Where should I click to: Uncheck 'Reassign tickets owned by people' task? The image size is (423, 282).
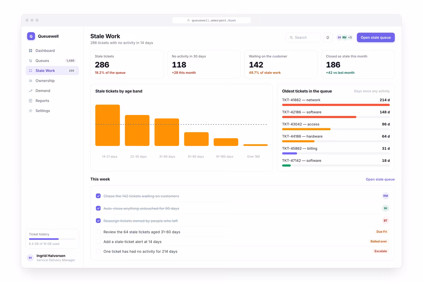coord(98,221)
